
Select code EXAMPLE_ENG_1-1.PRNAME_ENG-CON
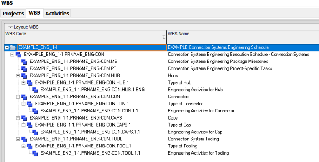pos(64,54)
